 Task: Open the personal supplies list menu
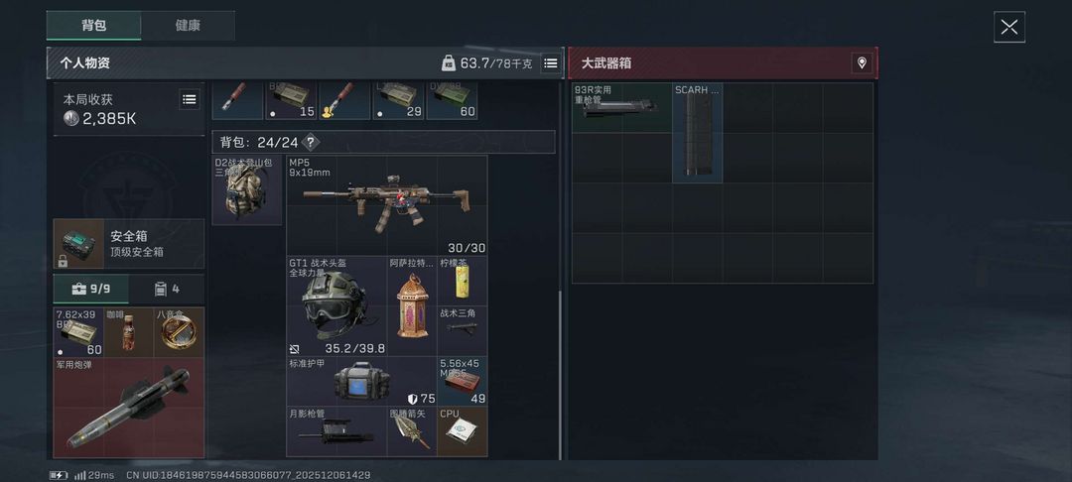pyautogui.click(x=550, y=63)
